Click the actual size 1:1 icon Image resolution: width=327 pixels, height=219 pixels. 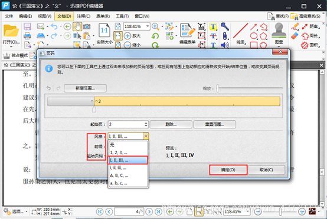(104, 31)
